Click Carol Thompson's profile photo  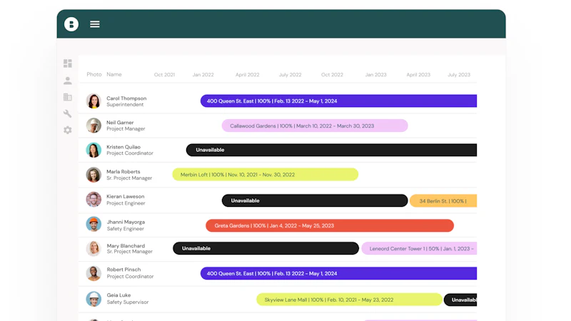point(94,101)
